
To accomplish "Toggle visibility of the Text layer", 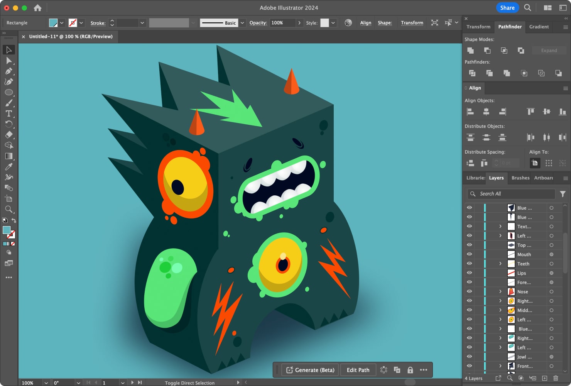I will (470, 227).
